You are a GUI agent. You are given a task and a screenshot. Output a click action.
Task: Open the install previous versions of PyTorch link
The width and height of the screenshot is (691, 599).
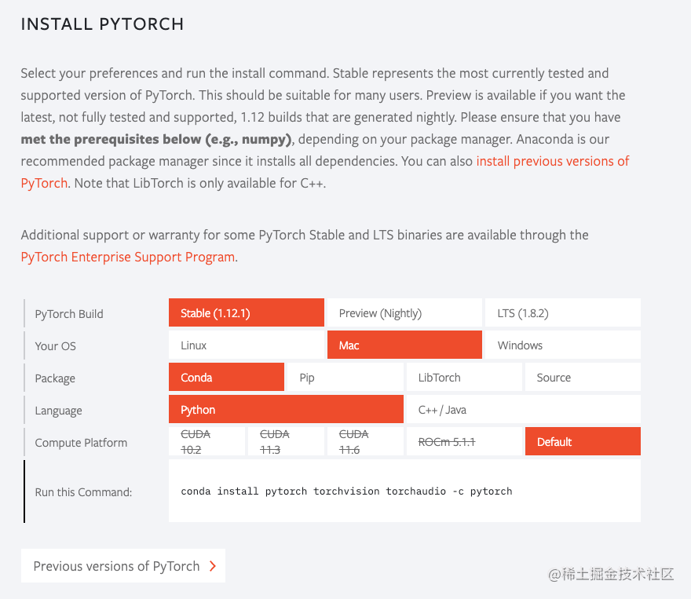552,161
